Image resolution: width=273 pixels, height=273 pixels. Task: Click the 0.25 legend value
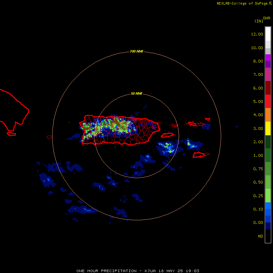pyautogui.click(x=258, y=196)
